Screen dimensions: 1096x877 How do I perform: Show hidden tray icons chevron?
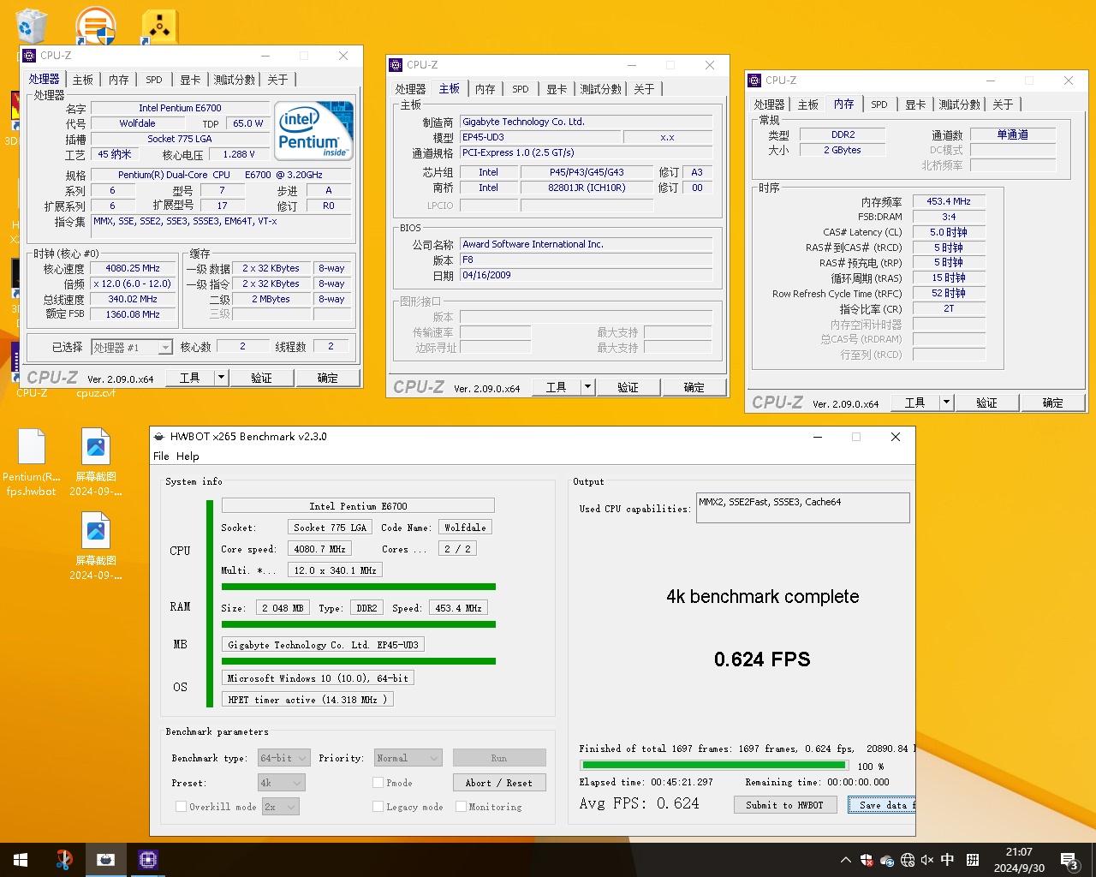coord(846,860)
